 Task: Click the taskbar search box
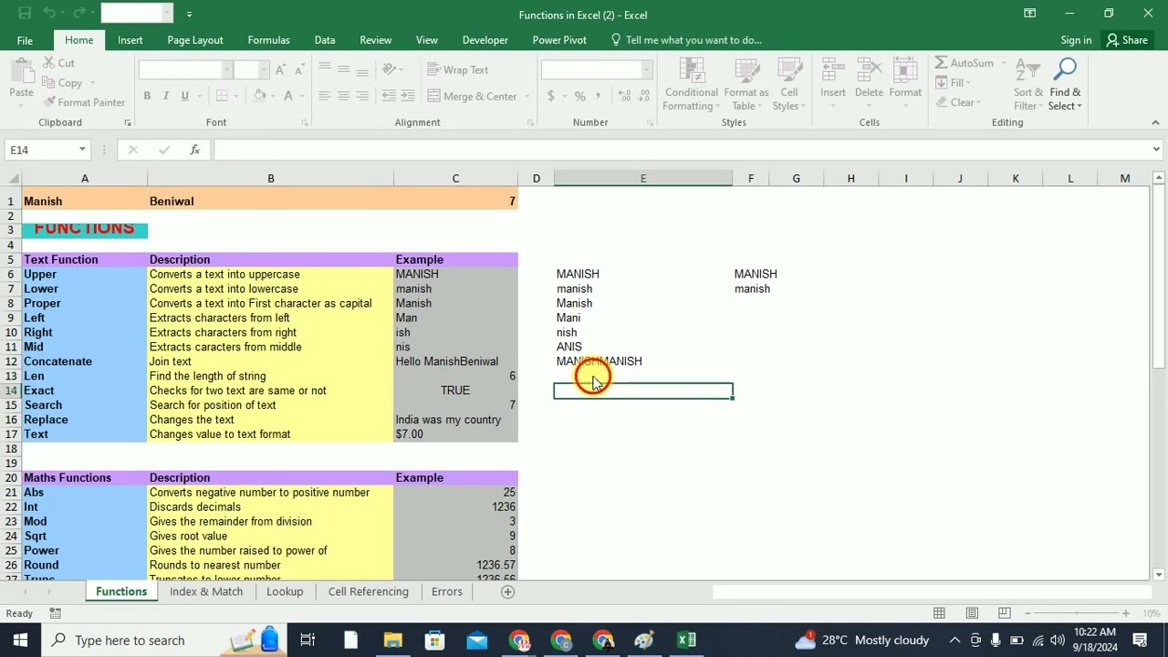click(164, 641)
